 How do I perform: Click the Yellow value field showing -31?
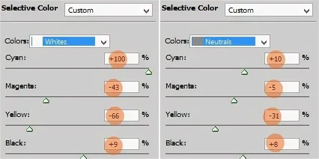pos(282,115)
